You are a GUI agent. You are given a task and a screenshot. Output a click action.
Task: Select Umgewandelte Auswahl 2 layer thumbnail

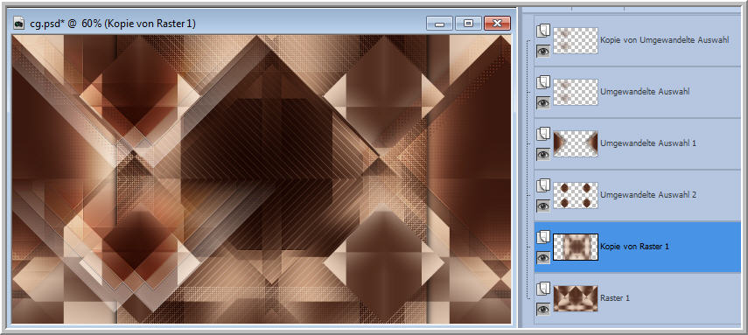click(576, 195)
